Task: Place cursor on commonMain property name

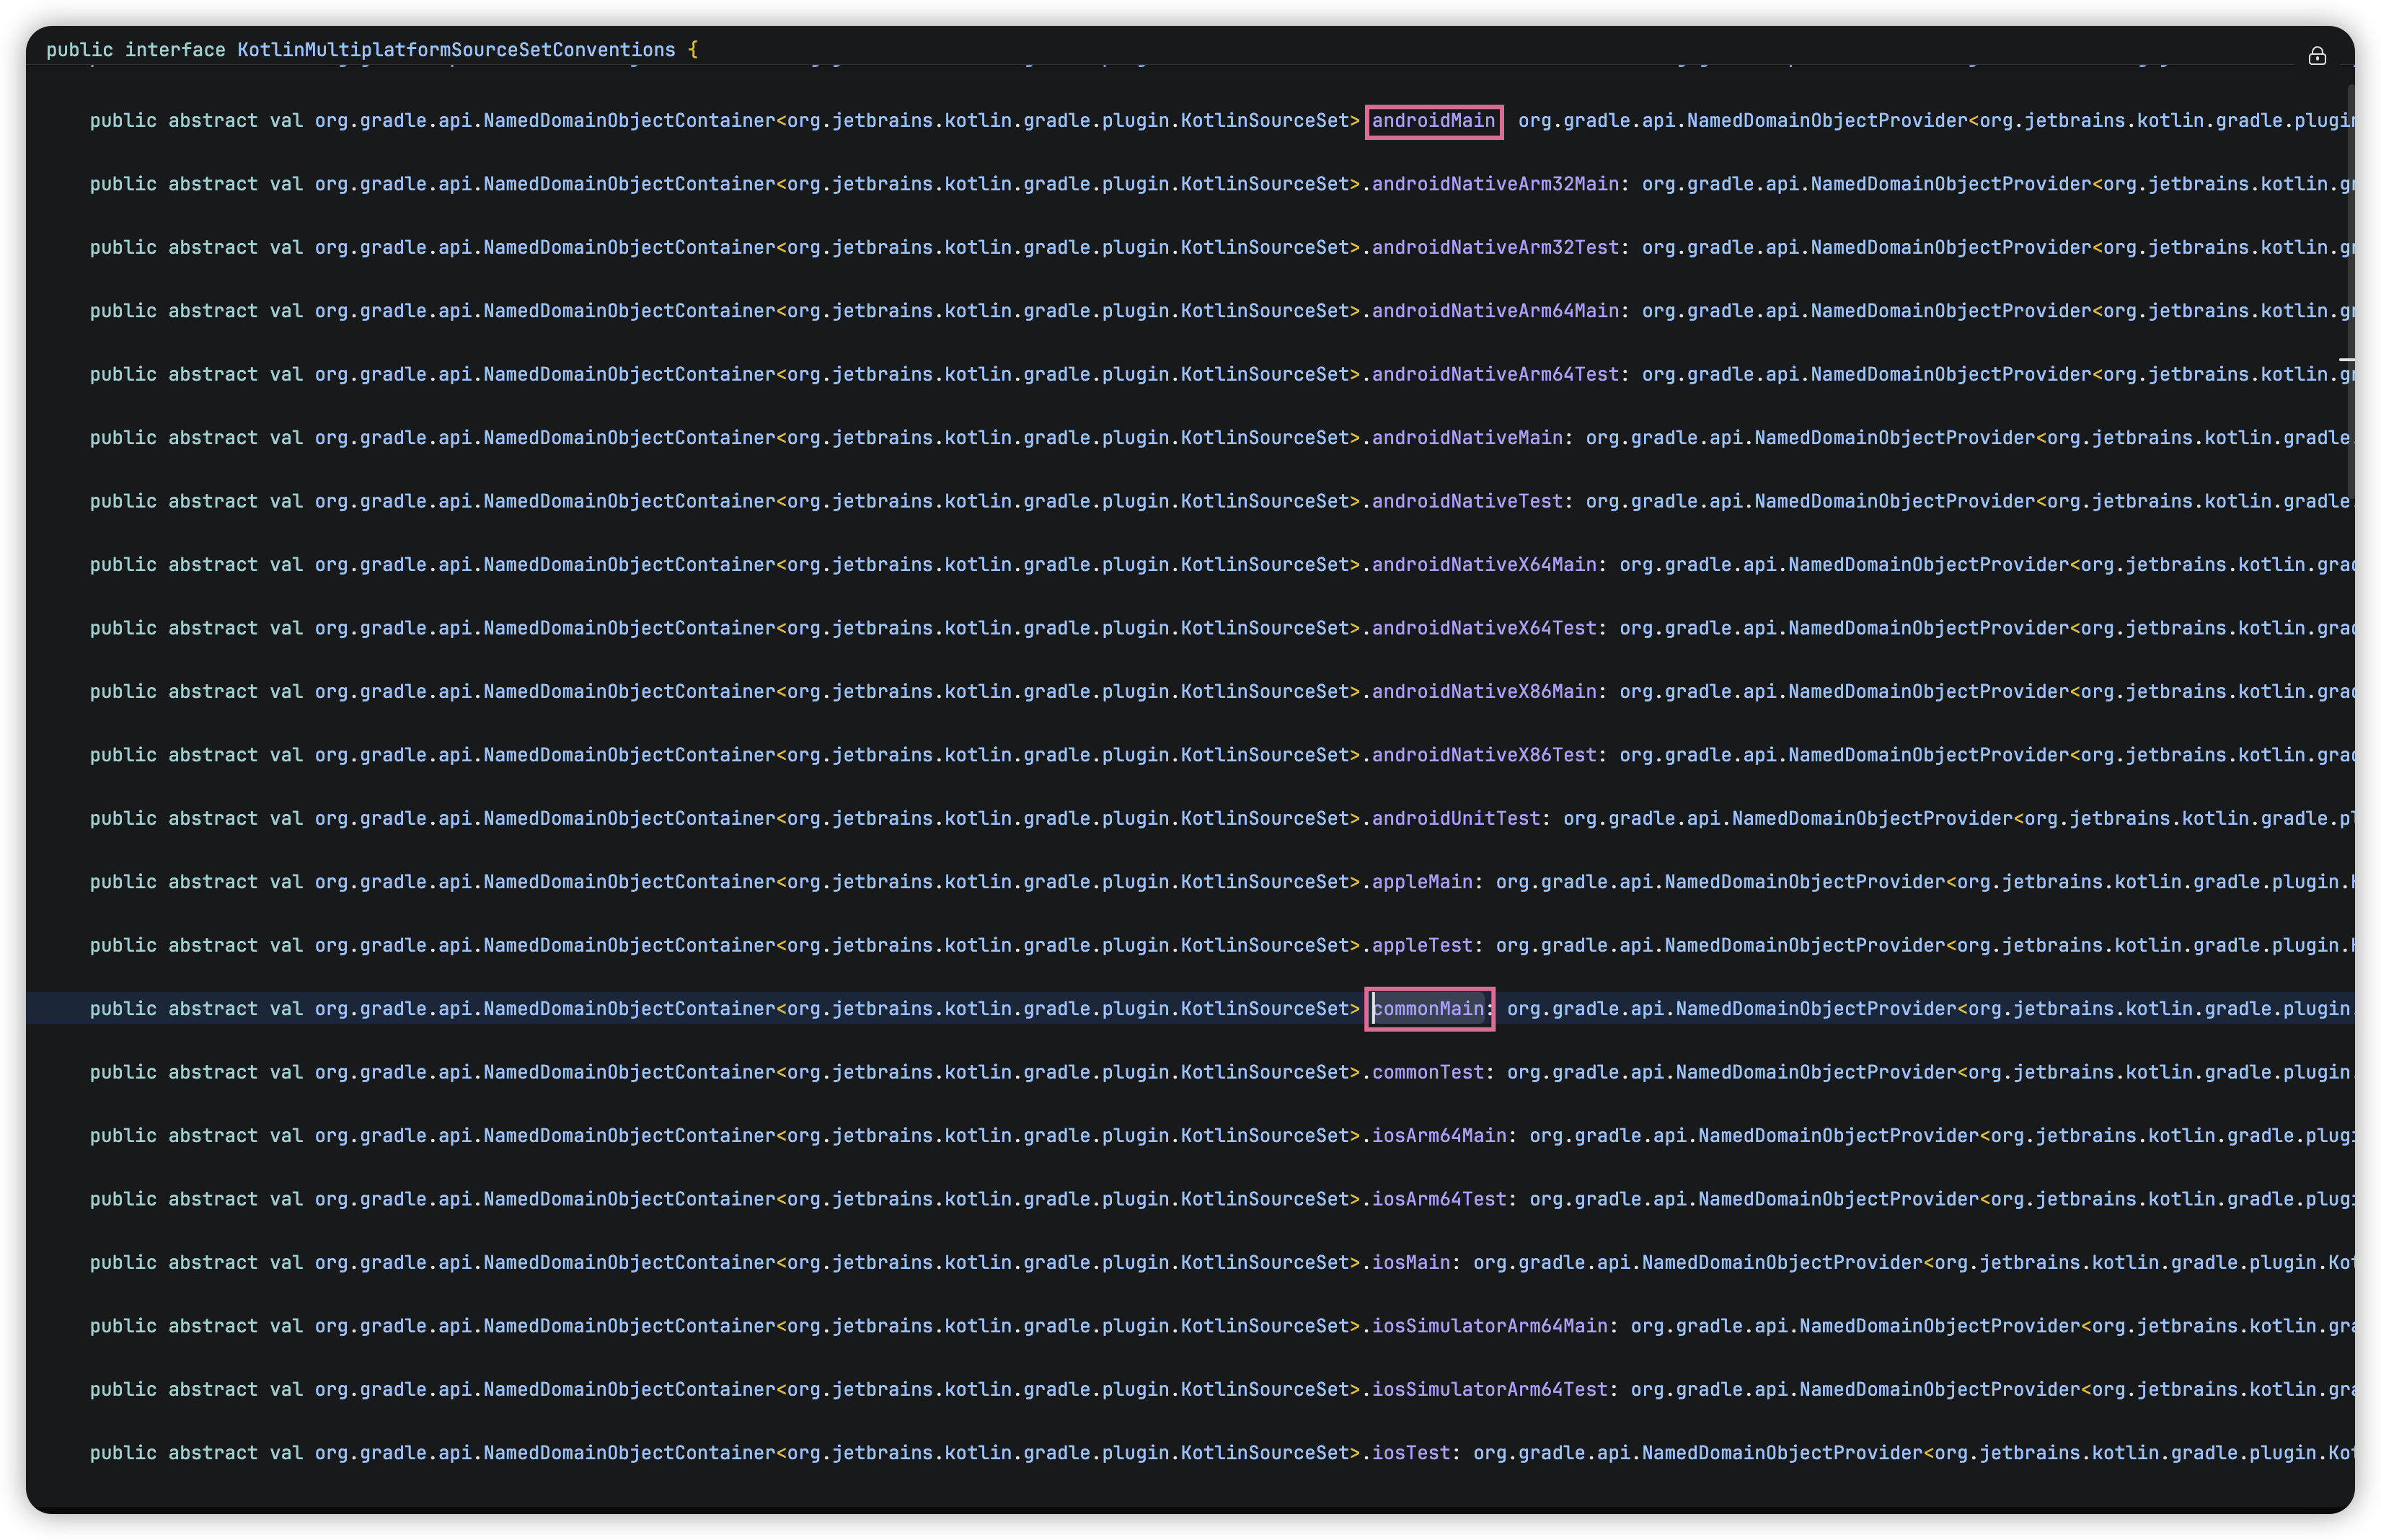Action: point(1429,1009)
